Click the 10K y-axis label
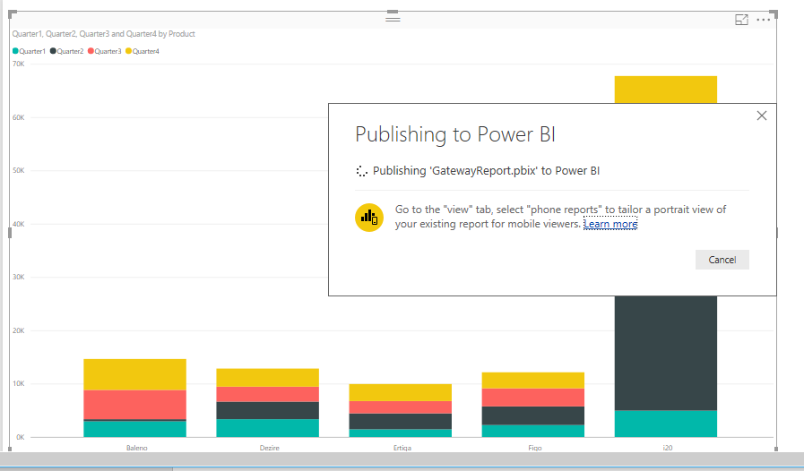This screenshot has height=471, width=804. point(19,383)
